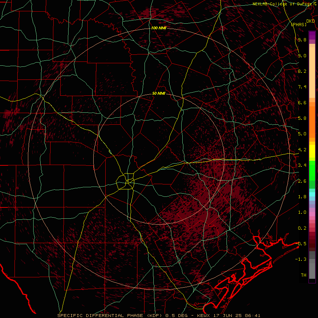
Task: Click the 0.2 value on color scale
Action: pos(302,228)
